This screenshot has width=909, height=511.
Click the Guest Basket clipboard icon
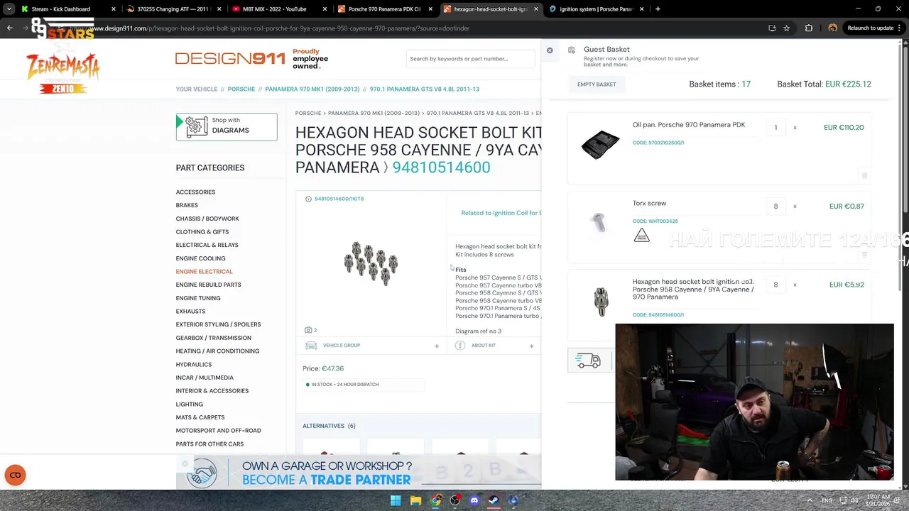pos(572,50)
